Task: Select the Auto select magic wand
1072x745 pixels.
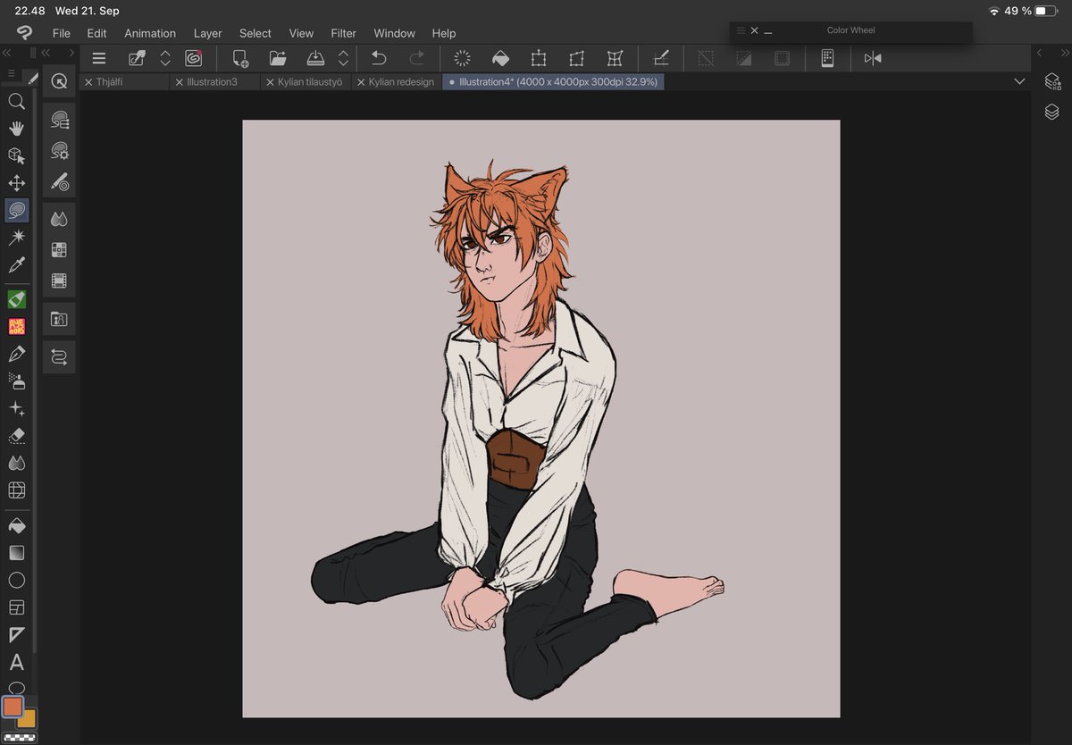Action: pos(16,238)
